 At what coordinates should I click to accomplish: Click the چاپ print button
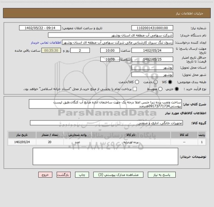82,175
